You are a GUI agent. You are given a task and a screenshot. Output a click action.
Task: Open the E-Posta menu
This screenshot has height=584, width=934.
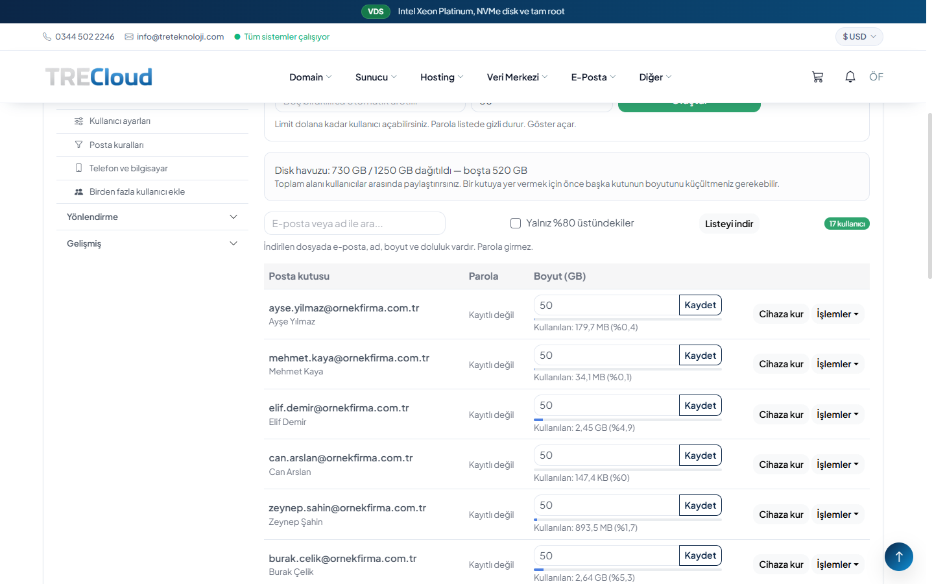click(x=593, y=77)
